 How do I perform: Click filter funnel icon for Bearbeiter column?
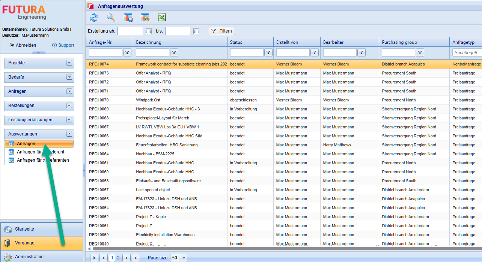tap(361, 52)
